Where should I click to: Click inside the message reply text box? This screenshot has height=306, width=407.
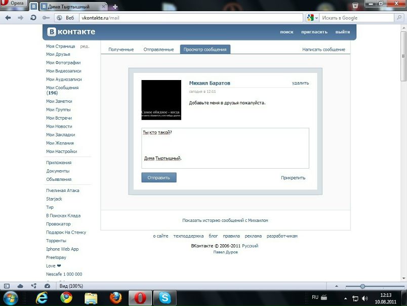coord(225,147)
